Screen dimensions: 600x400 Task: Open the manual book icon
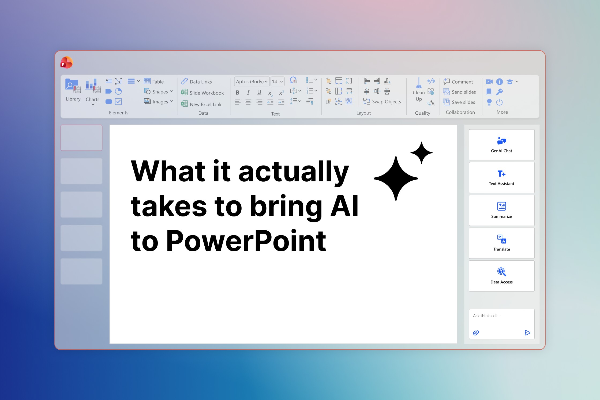coord(489,92)
